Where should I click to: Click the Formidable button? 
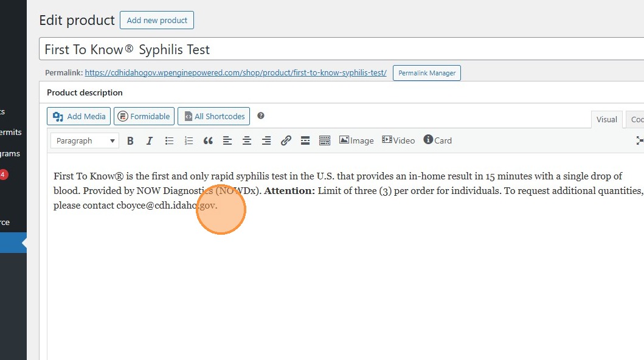(x=144, y=116)
